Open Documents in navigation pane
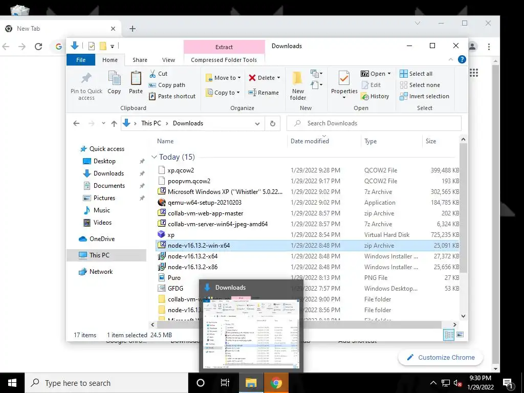This screenshot has height=393, width=524. pos(109,185)
